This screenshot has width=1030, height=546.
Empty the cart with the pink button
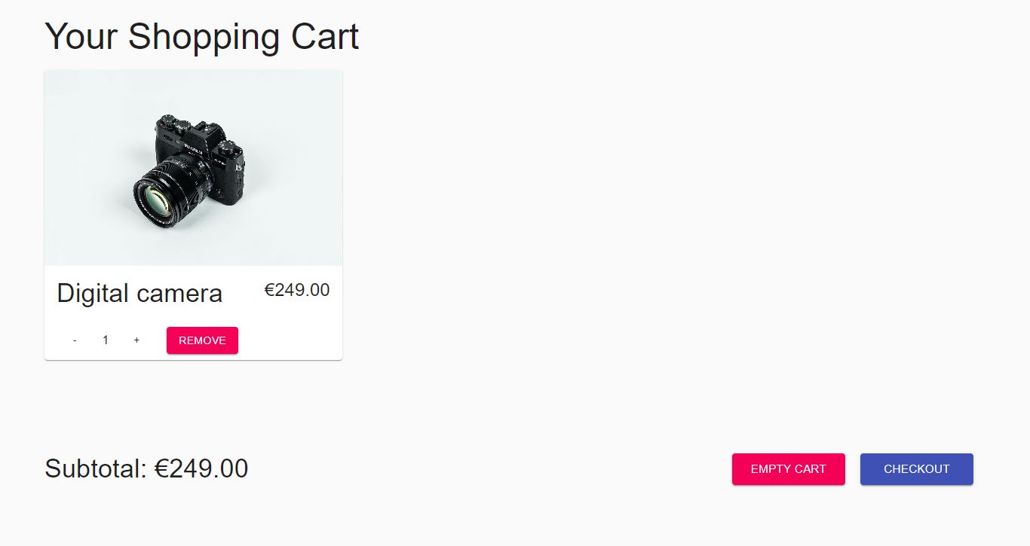point(788,469)
